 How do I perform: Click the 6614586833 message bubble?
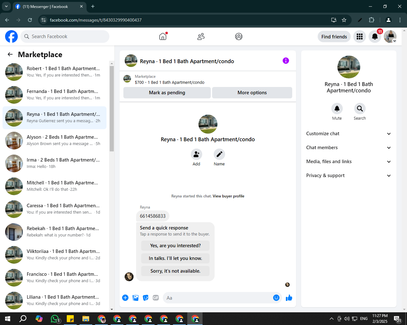[x=153, y=216]
